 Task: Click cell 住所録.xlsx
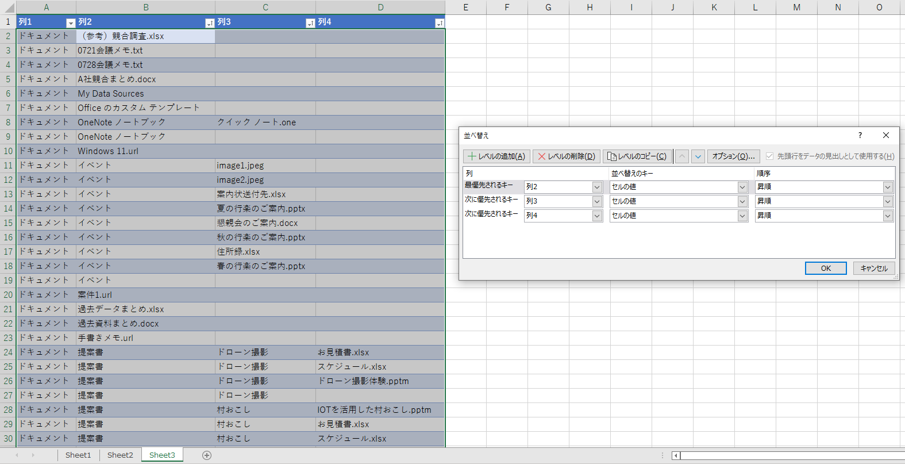(x=265, y=252)
